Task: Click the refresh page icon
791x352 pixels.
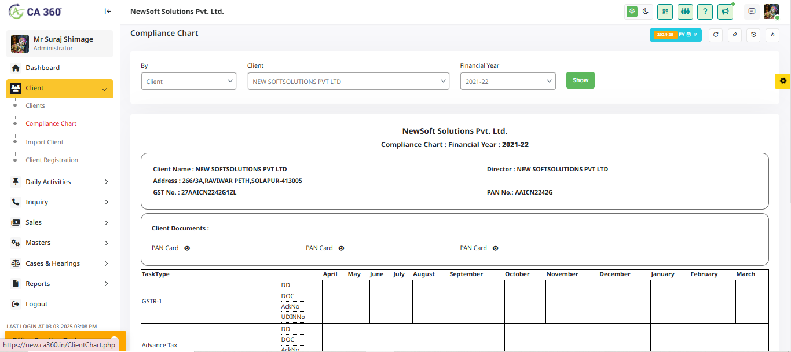Action: [x=716, y=35]
